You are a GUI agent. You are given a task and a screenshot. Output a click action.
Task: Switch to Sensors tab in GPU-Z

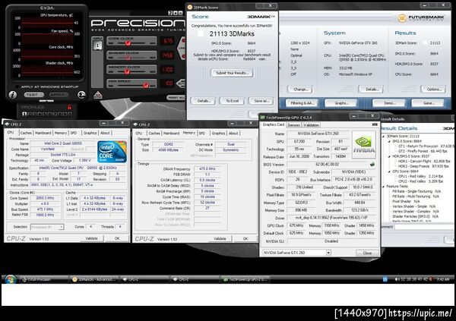[x=293, y=125]
